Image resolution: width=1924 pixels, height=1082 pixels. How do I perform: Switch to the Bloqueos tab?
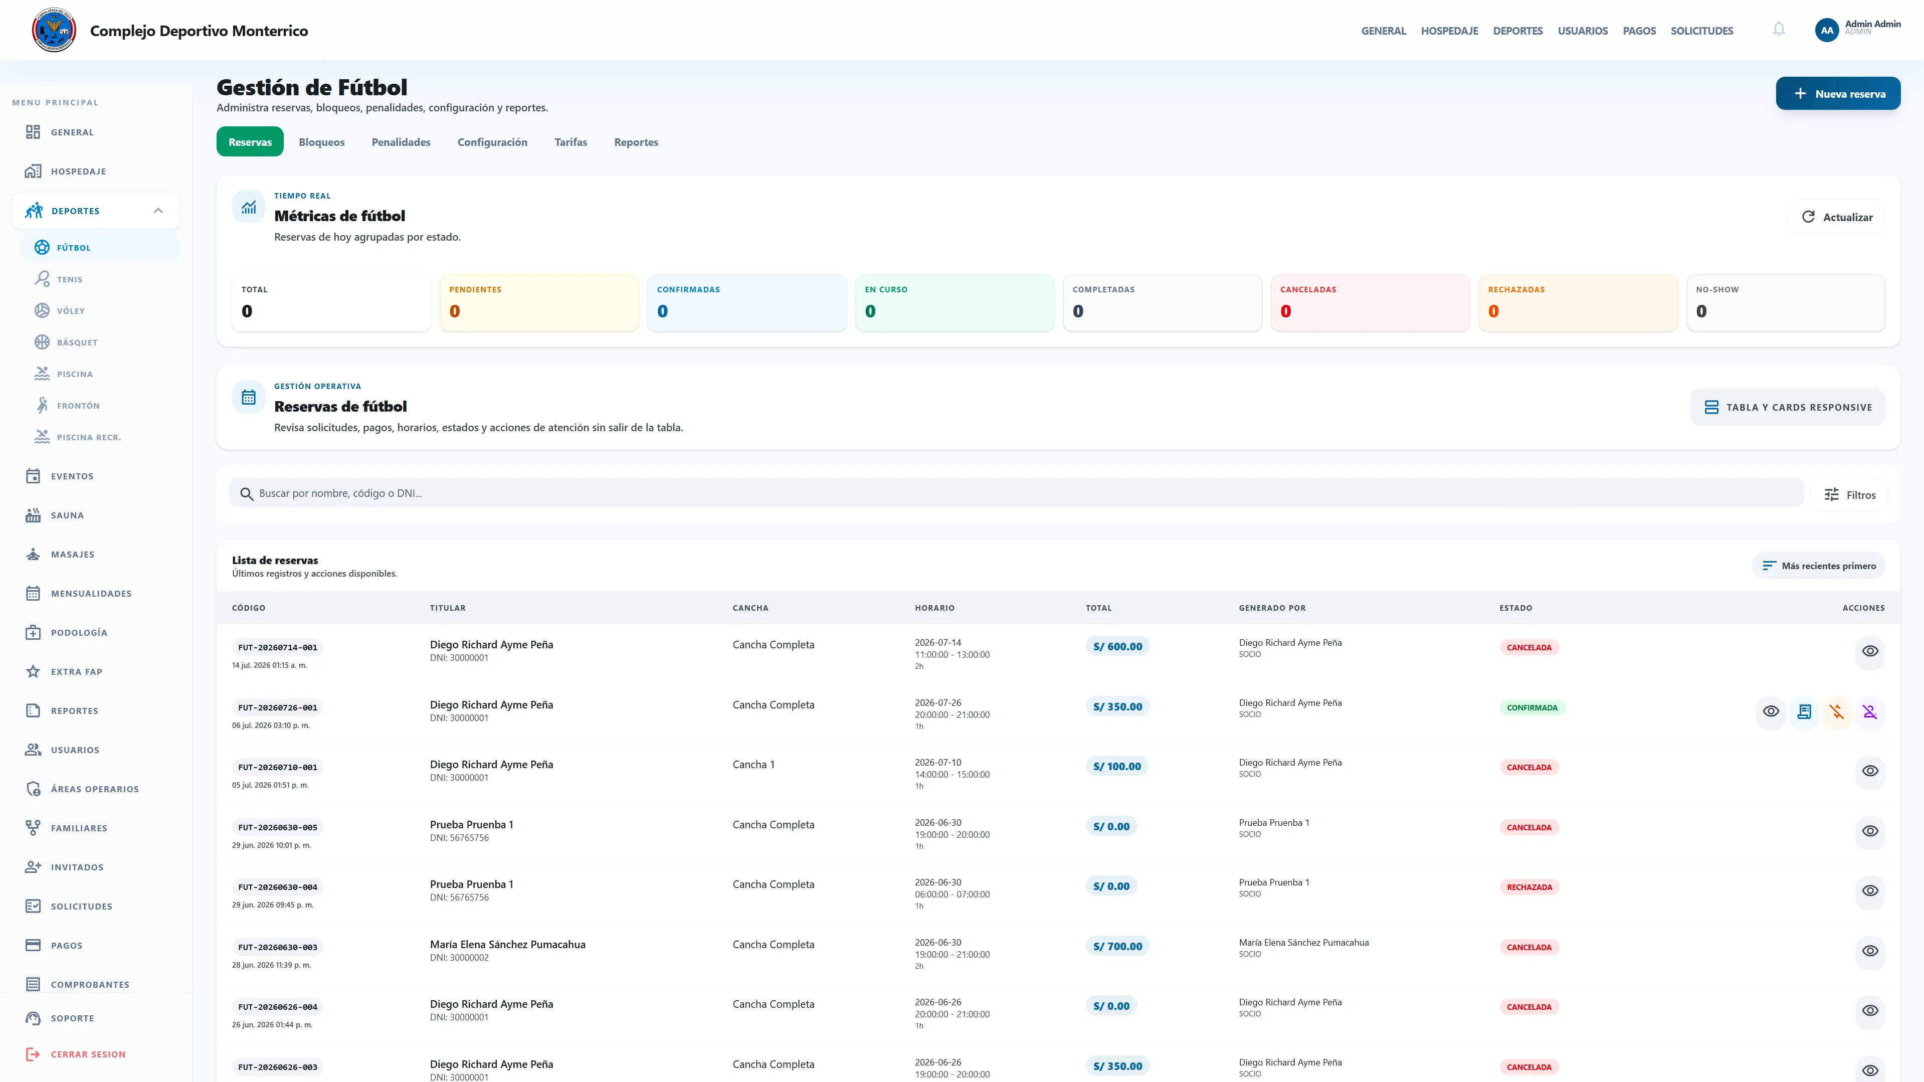pyautogui.click(x=322, y=142)
